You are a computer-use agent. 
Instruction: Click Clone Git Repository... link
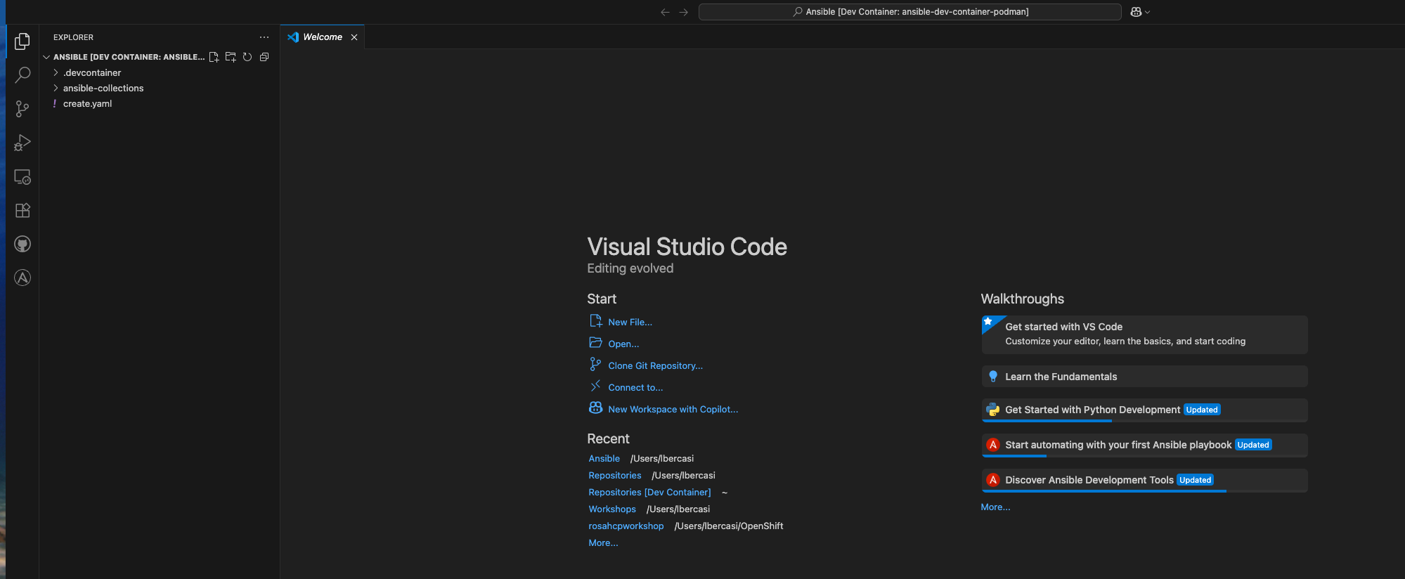tap(655, 365)
